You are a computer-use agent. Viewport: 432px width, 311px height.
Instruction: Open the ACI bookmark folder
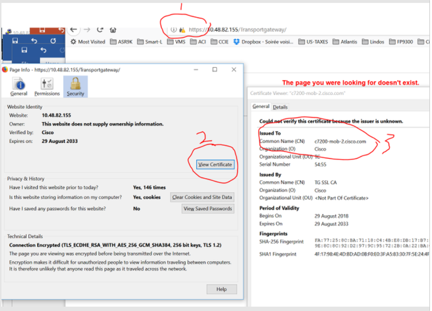(x=198, y=42)
